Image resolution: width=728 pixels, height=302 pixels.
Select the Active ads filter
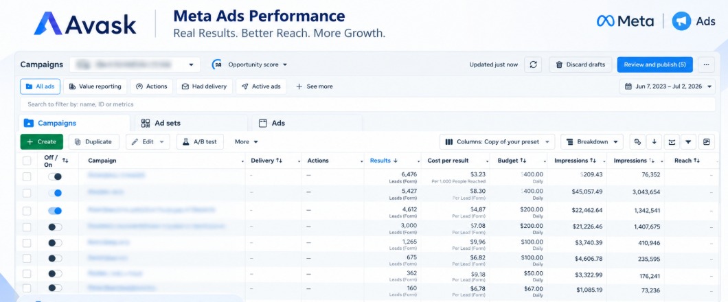(x=261, y=86)
